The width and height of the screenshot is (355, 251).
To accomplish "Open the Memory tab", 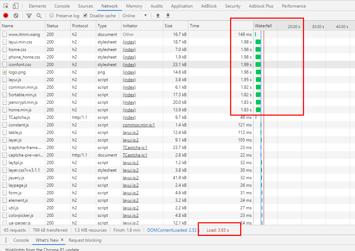I will tap(134, 6).
